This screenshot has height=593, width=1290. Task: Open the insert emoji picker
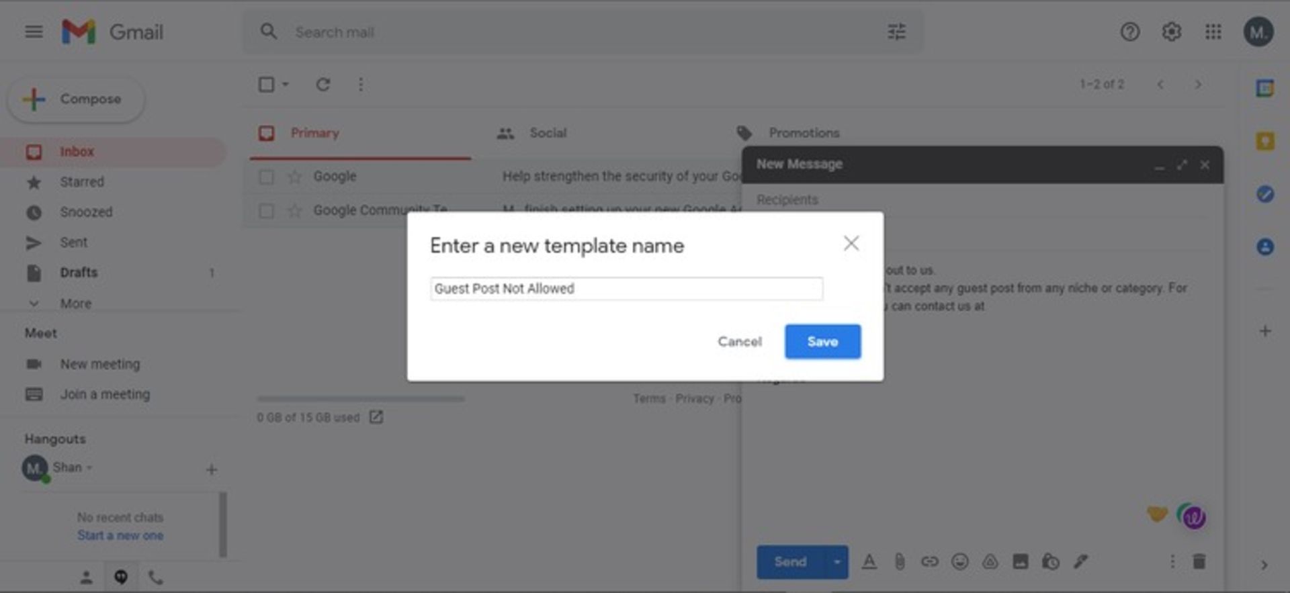click(959, 561)
